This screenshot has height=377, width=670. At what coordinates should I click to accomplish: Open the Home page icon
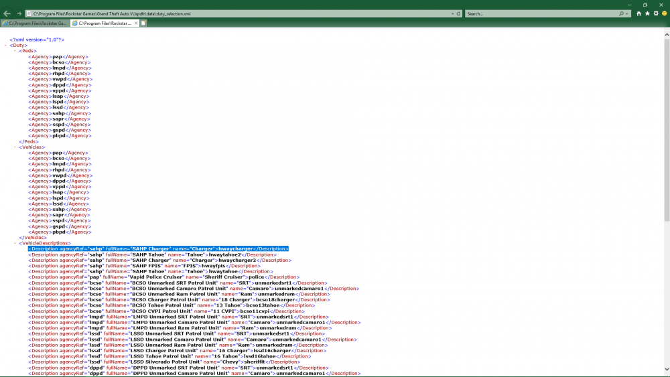point(639,13)
